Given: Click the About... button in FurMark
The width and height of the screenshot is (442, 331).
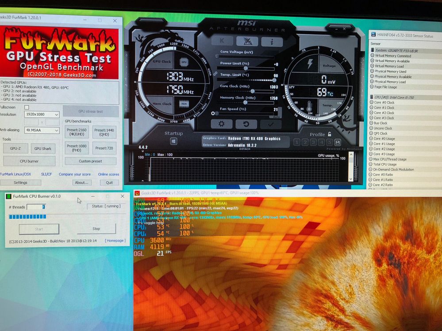Looking at the screenshot, I should pyautogui.click(x=82, y=183).
